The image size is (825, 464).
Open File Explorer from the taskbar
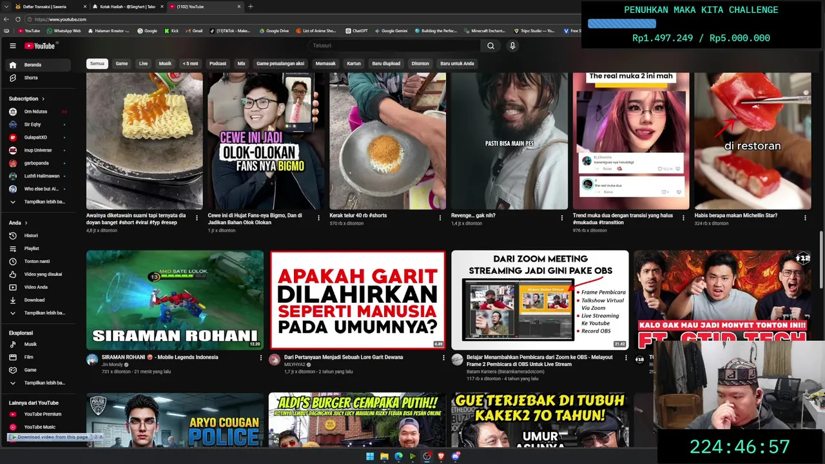pyautogui.click(x=384, y=456)
